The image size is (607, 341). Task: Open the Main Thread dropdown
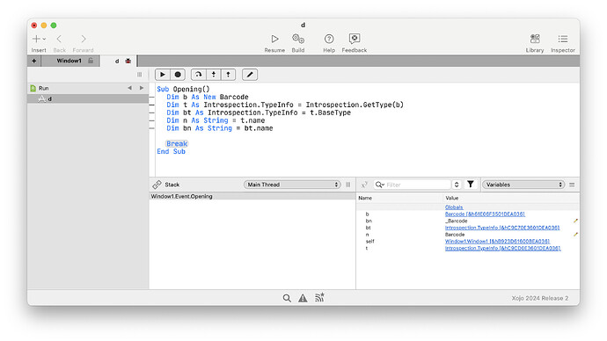pyautogui.click(x=292, y=185)
